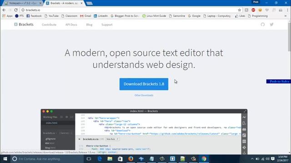This screenshot has width=291, height=163.
Task: Open Task View on the taskbar
Action: point(89,159)
